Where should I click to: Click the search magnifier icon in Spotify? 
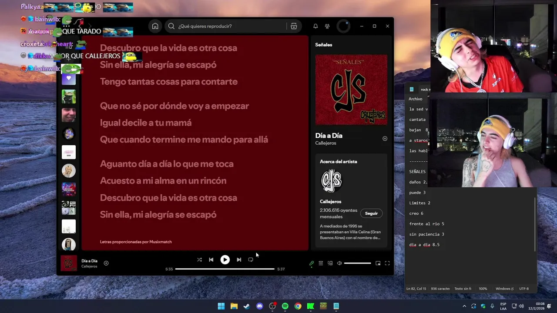171,26
